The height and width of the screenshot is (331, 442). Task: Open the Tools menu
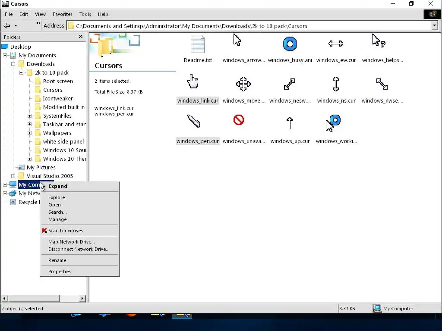(x=85, y=14)
